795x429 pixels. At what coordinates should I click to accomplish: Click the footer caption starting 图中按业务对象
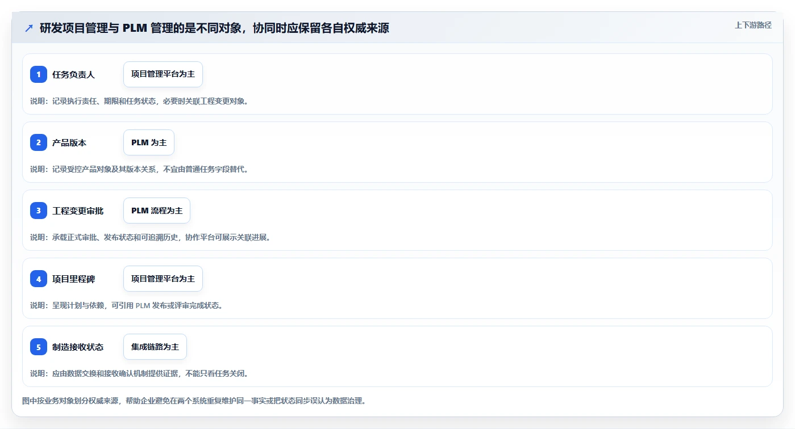tap(194, 401)
